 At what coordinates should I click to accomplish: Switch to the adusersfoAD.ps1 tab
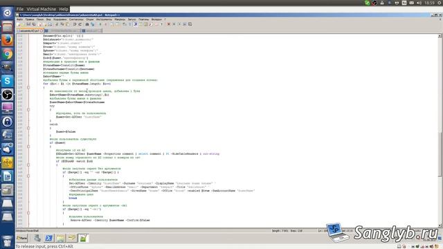pos(30,30)
